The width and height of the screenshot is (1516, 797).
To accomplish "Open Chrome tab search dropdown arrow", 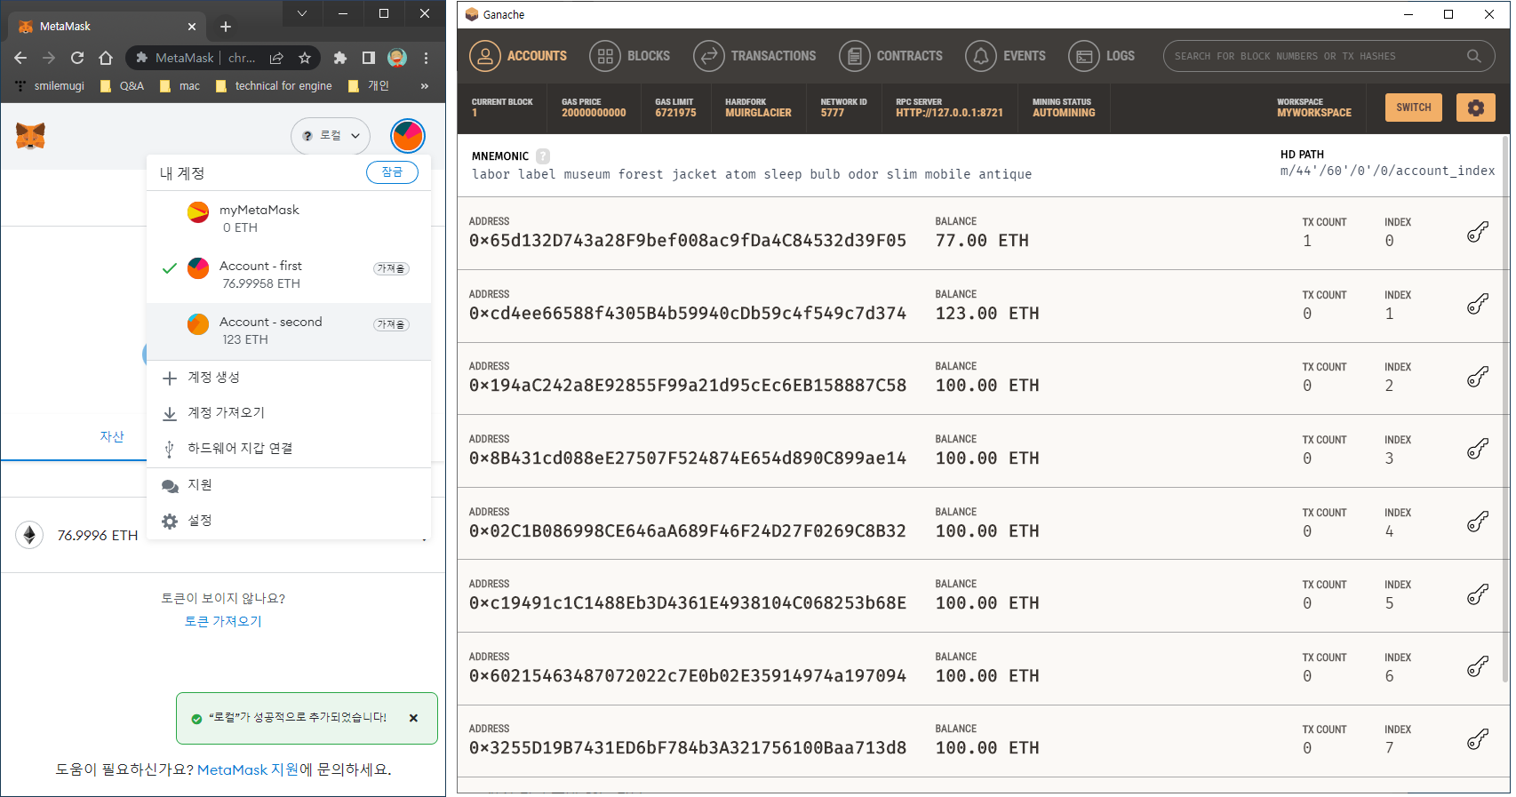I will click(302, 13).
